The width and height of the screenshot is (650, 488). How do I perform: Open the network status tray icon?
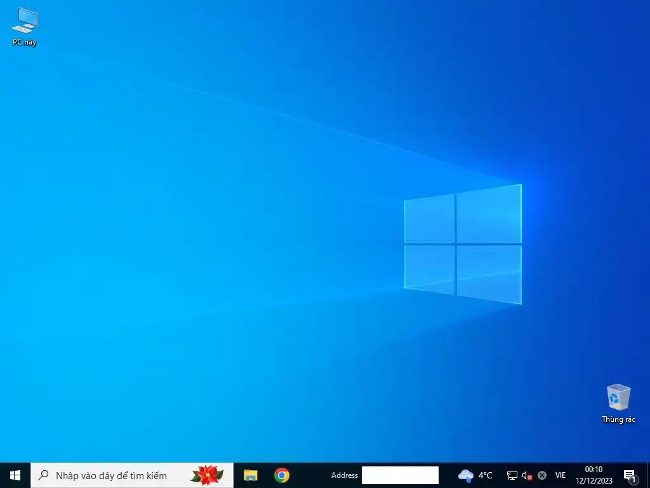click(512, 475)
